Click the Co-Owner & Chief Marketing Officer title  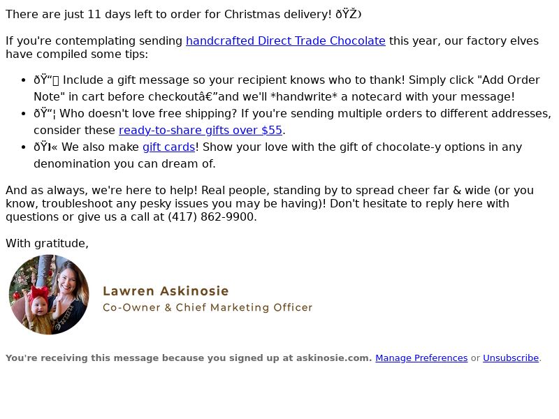pyautogui.click(x=208, y=307)
